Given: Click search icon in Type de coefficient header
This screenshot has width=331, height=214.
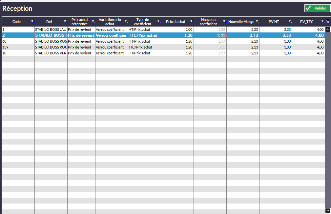Looking at the screenshot, I should tap(159, 21).
